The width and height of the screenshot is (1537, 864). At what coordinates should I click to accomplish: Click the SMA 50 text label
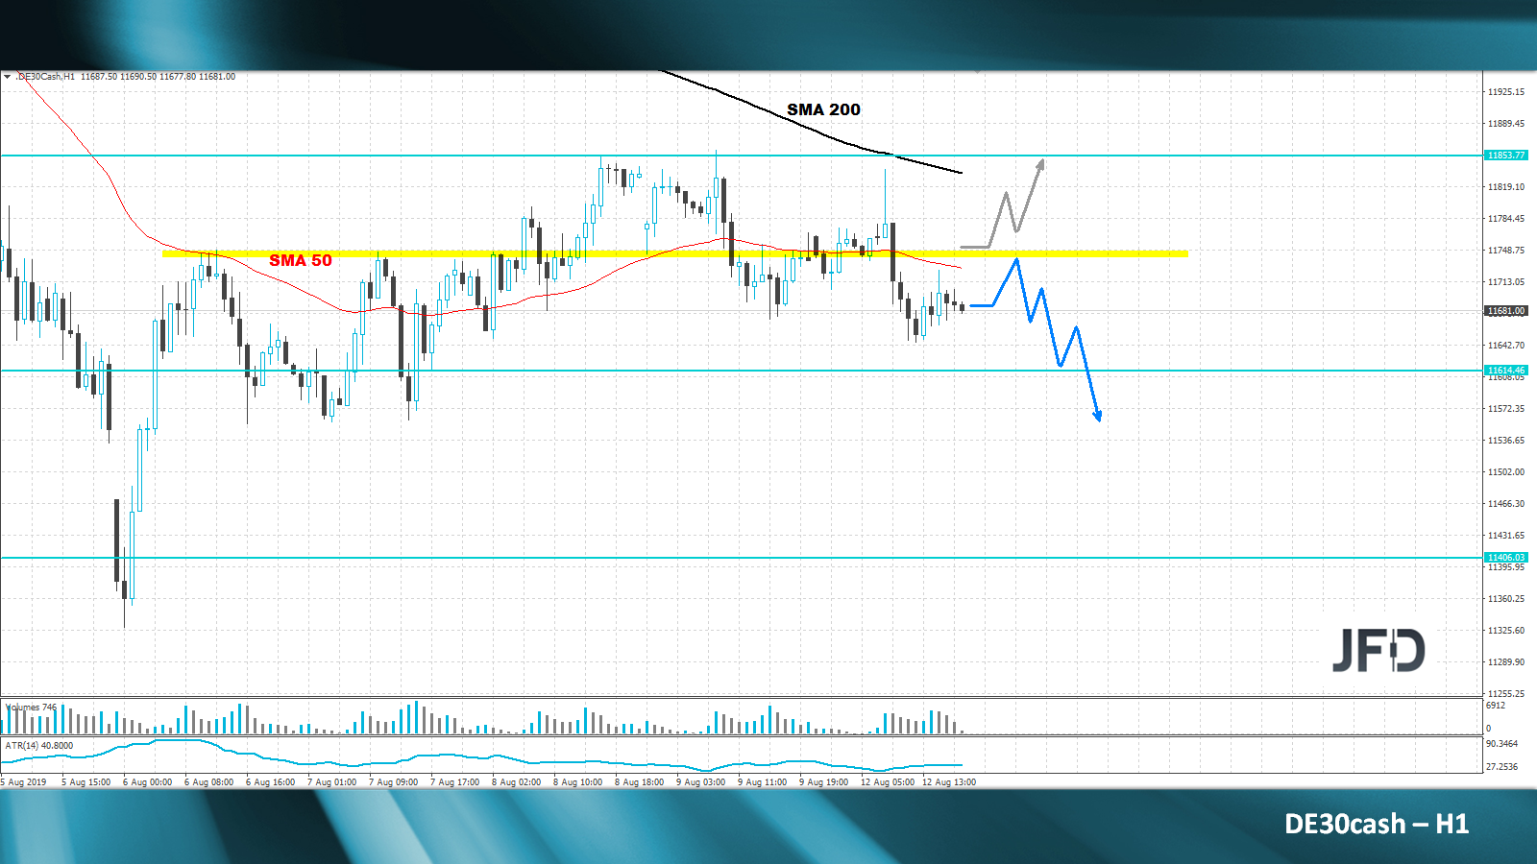coord(301,260)
